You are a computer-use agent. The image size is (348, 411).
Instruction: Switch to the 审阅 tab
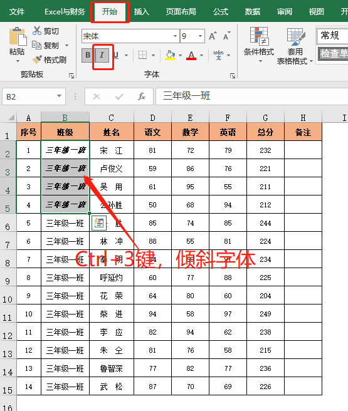[x=285, y=12]
